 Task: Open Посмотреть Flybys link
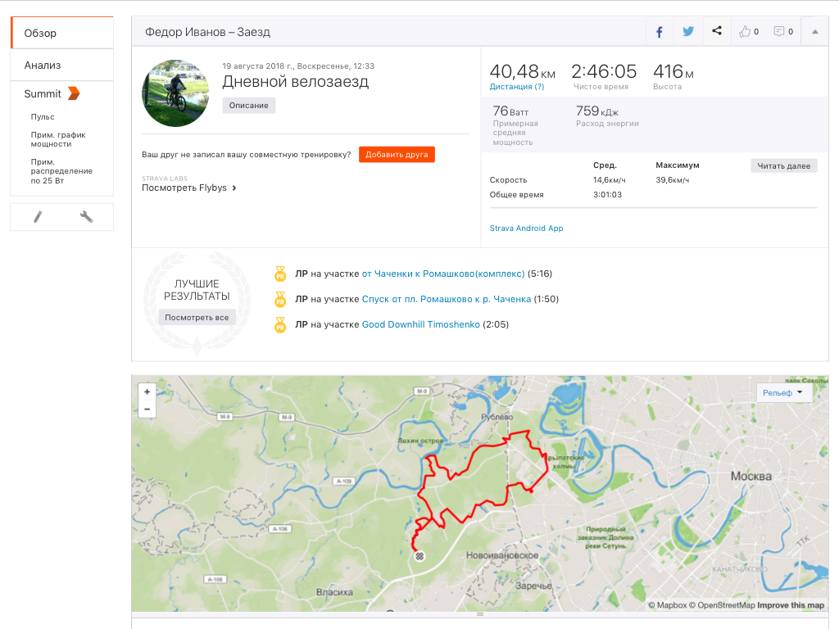189,188
